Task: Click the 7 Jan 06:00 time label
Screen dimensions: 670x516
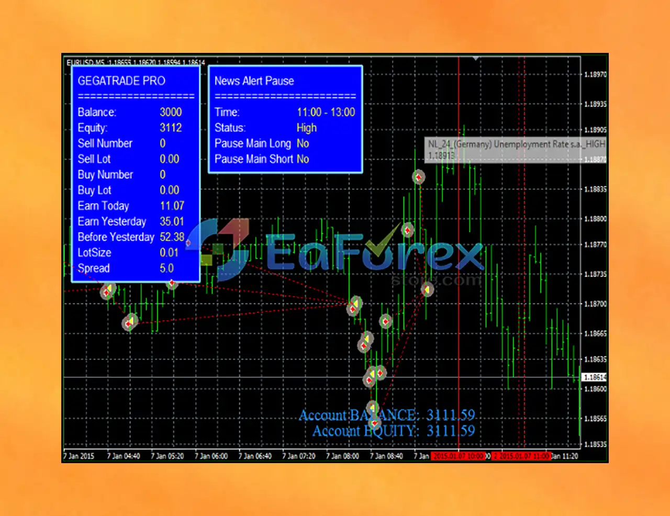Action: 211,456
